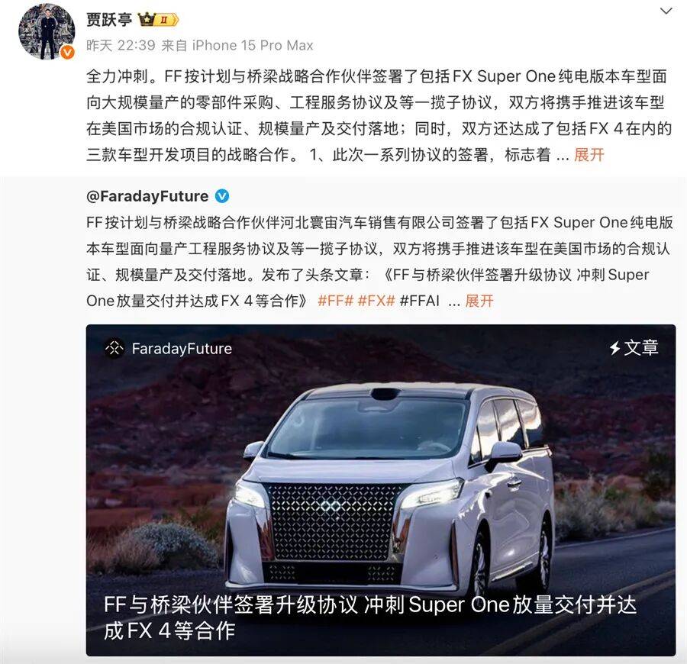Open the Super One van article thumbnail
The width and height of the screenshot is (687, 664).
[x=380, y=490]
